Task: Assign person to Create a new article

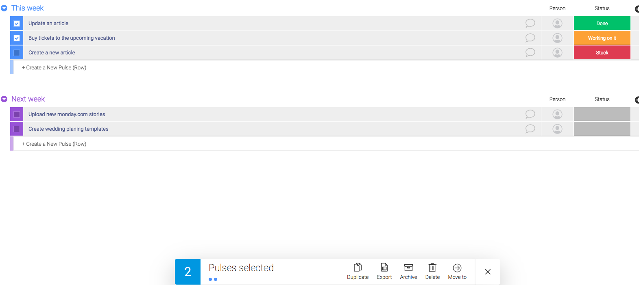Action: tap(557, 52)
